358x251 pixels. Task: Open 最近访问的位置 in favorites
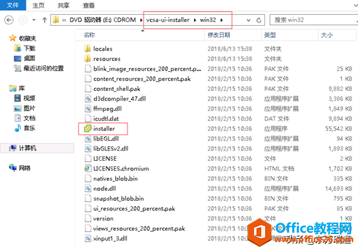click(x=43, y=68)
